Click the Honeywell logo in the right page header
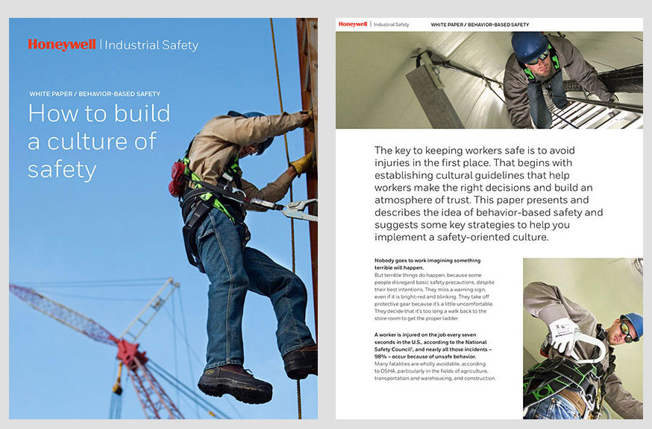The height and width of the screenshot is (429, 652). (353, 25)
